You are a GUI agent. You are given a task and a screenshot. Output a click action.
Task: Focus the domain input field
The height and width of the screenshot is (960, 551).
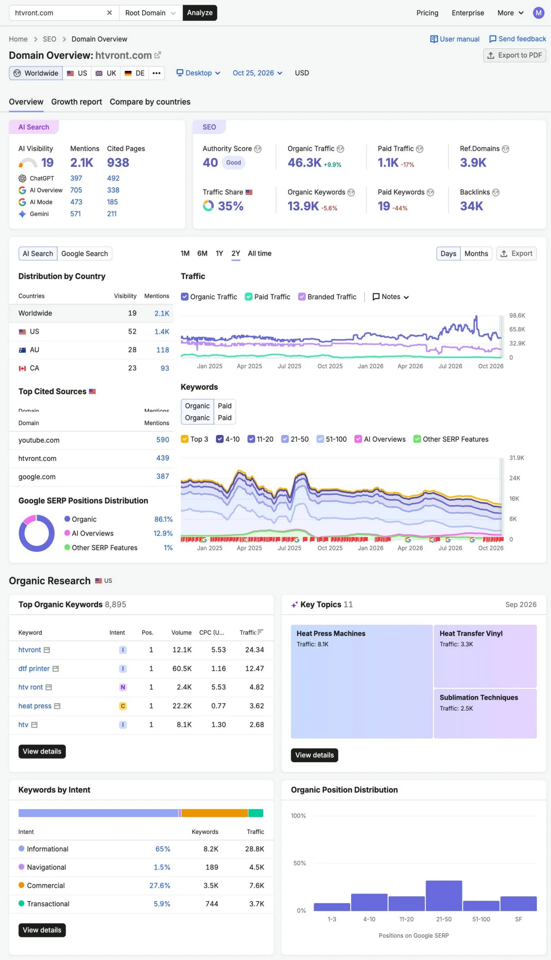coord(59,13)
